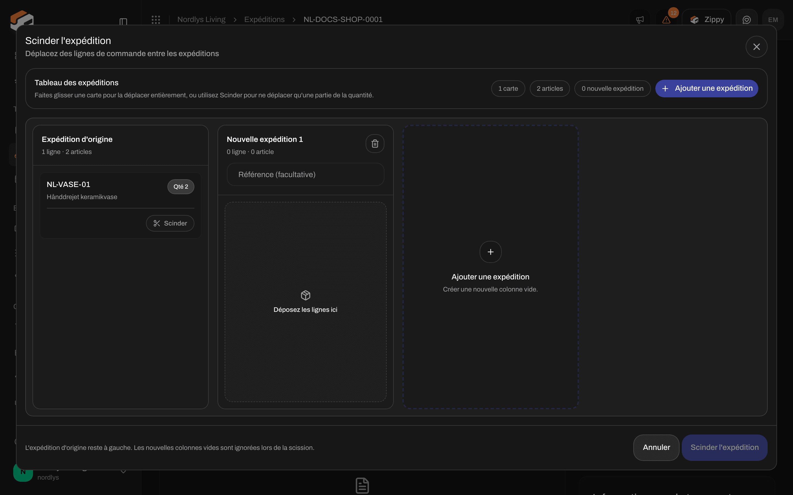Image resolution: width=793 pixels, height=495 pixels.
Task: Click the blue Ajouter une expédition button
Action: click(x=707, y=88)
